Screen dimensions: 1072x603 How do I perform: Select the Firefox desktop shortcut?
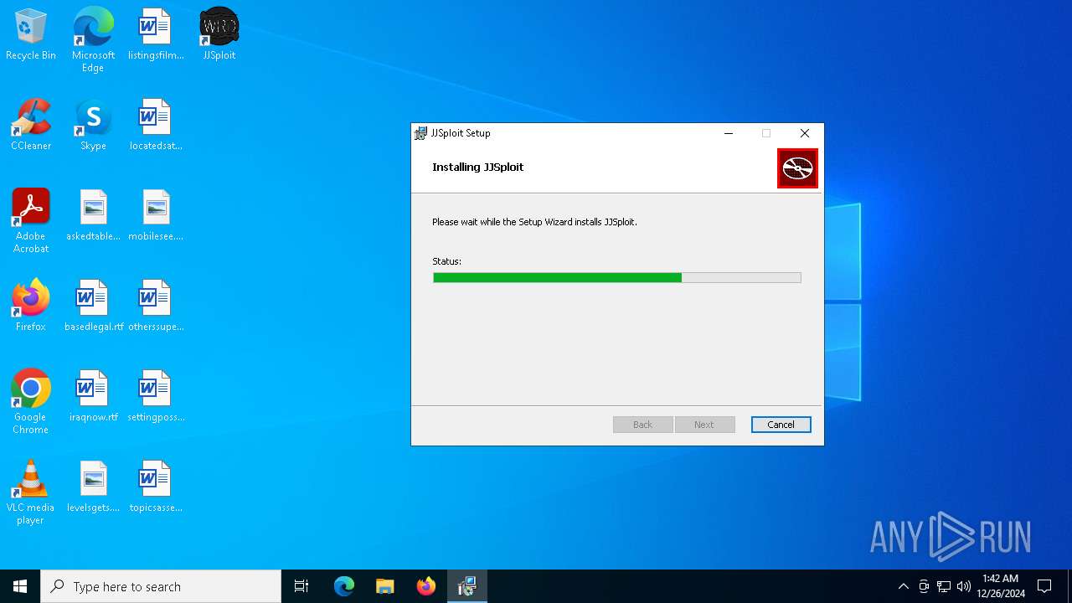(x=31, y=306)
